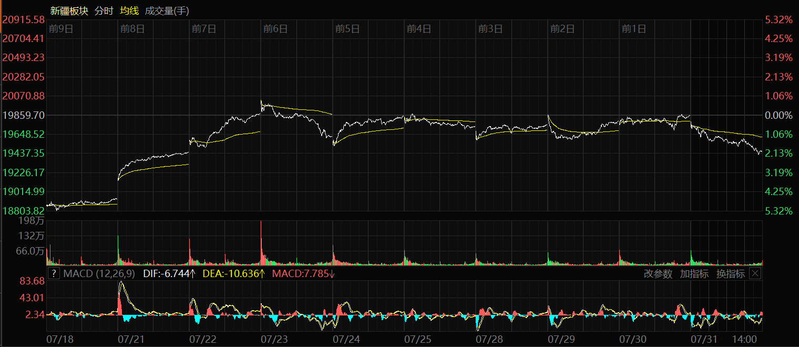The width and height of the screenshot is (799, 347).
Task: Select the 前9日 day marker
Action: click(61, 29)
